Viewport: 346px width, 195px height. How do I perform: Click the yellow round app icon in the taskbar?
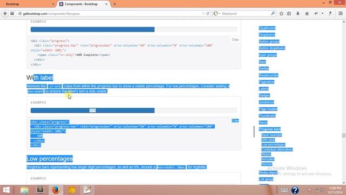pos(71,190)
